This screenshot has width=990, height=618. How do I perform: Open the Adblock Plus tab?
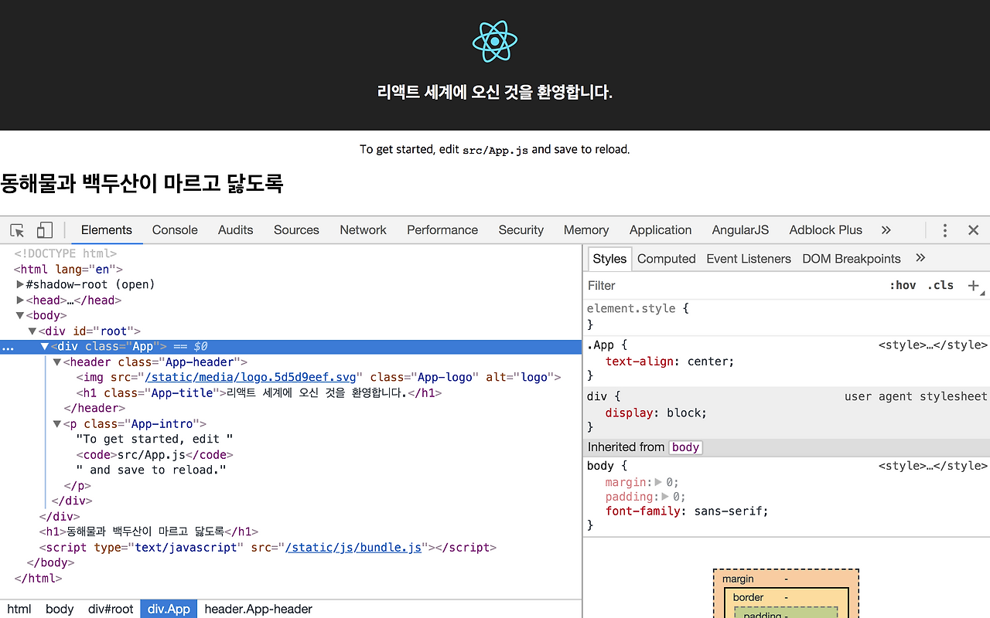pyautogui.click(x=825, y=230)
